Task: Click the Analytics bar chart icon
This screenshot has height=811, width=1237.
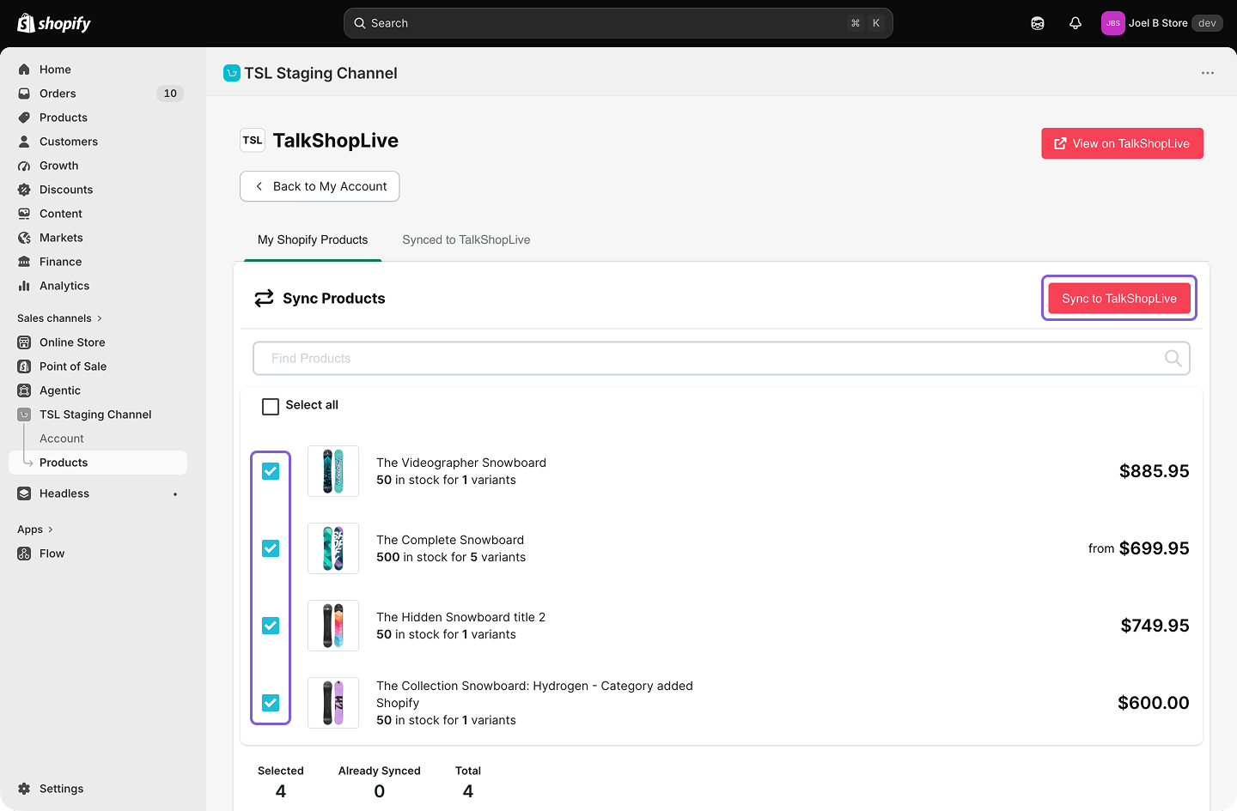Action: pos(24,286)
